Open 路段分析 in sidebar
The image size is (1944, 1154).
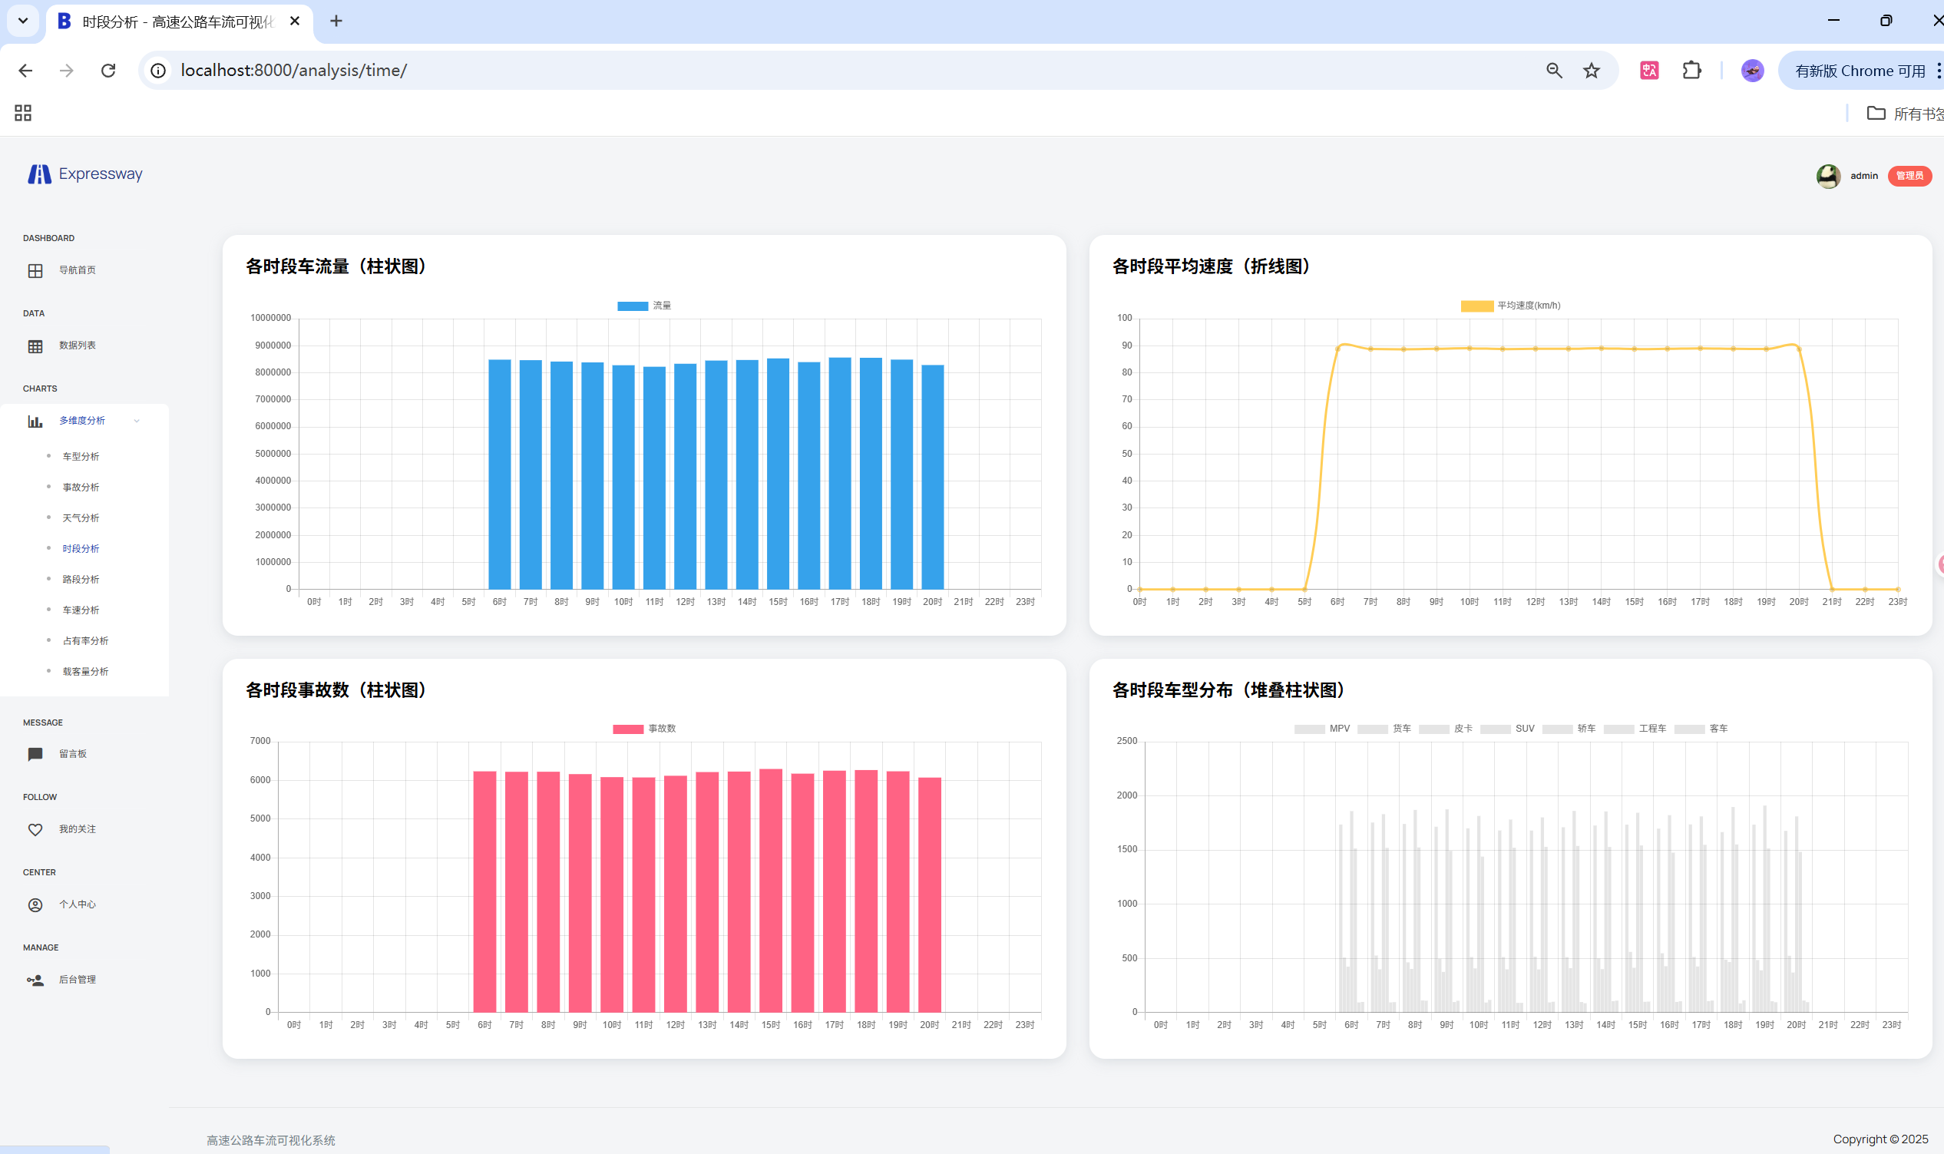tap(81, 580)
